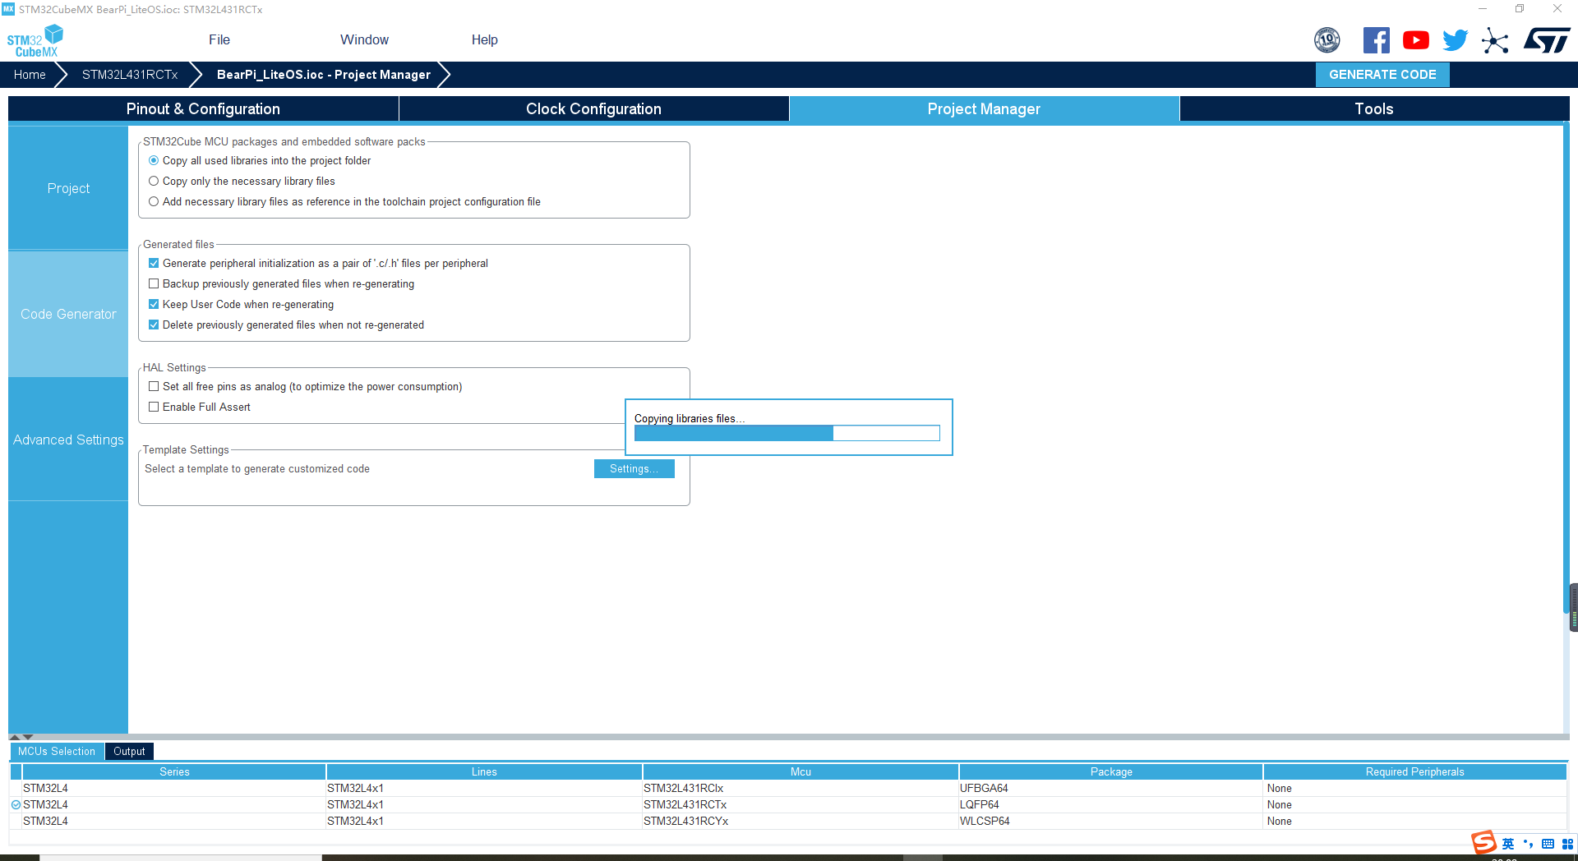Select the Project Manager tab
The image size is (1578, 861).
[984, 109]
